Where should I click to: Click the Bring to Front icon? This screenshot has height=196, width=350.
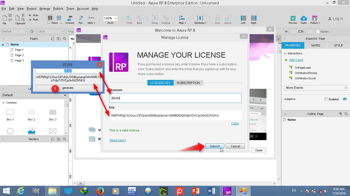129,18
